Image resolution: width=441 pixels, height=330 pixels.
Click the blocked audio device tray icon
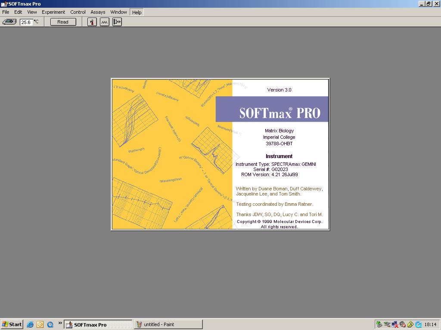pos(403,324)
